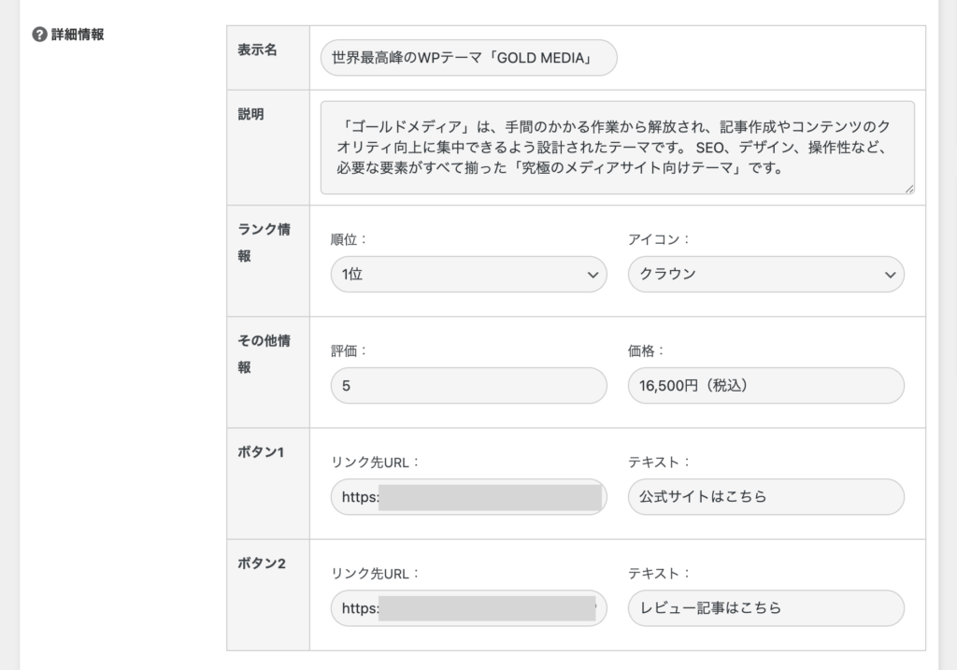Click the help icon beside 詳細情報
The image size is (957, 670).
pyautogui.click(x=39, y=35)
